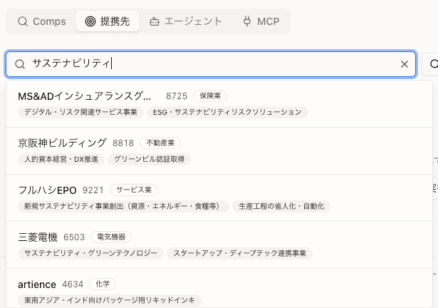Viewport: 438px width, 308px height.
Task: Click 人的資本経営・DX推進 tag
Action: (61, 159)
